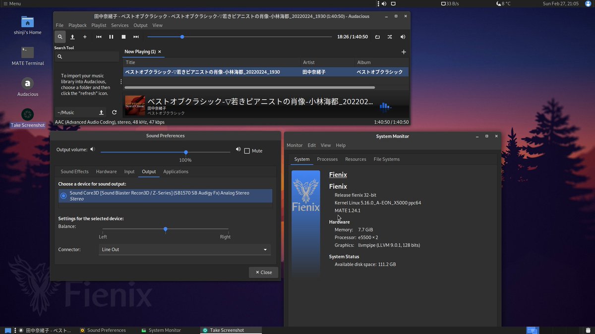
Task: Pause playback in Audacious
Action: pos(111,37)
